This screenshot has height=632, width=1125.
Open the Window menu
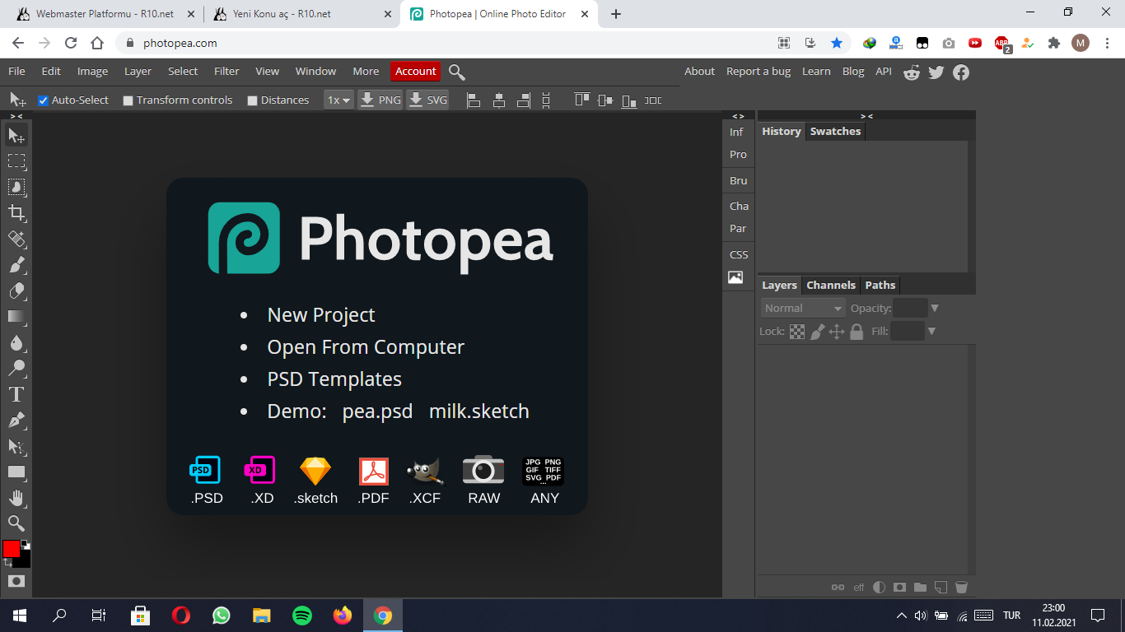click(x=315, y=72)
